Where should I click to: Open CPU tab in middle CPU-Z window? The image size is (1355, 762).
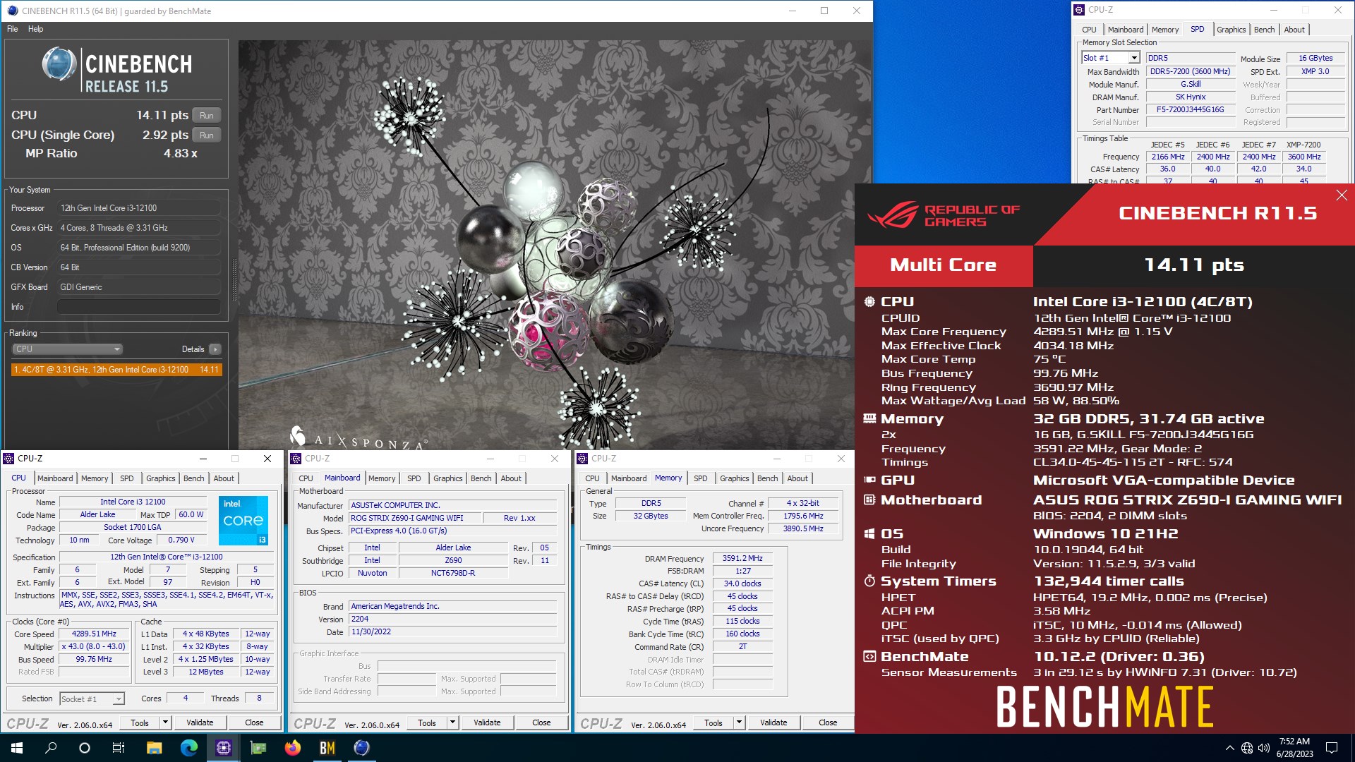[306, 478]
